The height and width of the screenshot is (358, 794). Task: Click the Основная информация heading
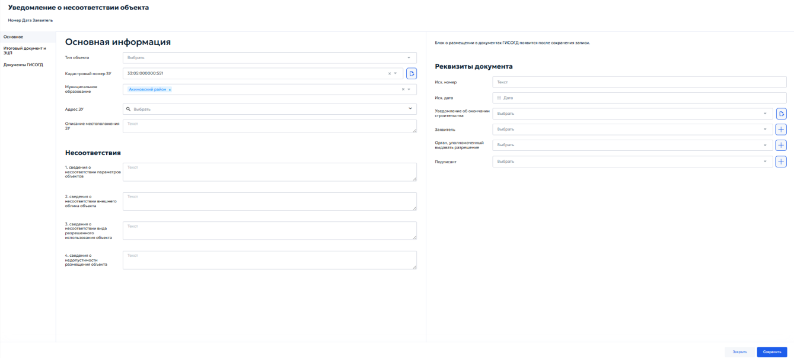pyautogui.click(x=118, y=42)
